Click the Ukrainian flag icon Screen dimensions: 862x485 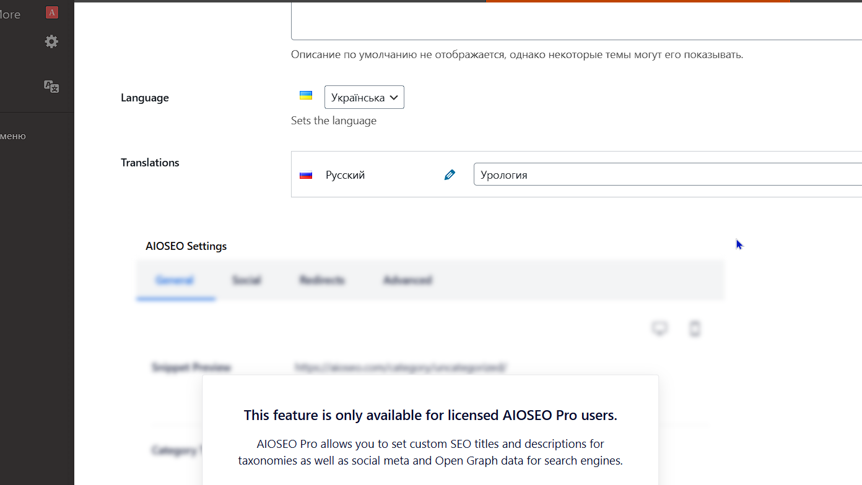pos(306,95)
